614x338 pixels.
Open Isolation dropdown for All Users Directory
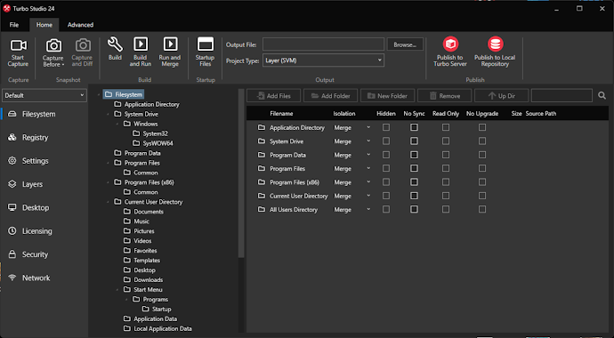click(368, 210)
